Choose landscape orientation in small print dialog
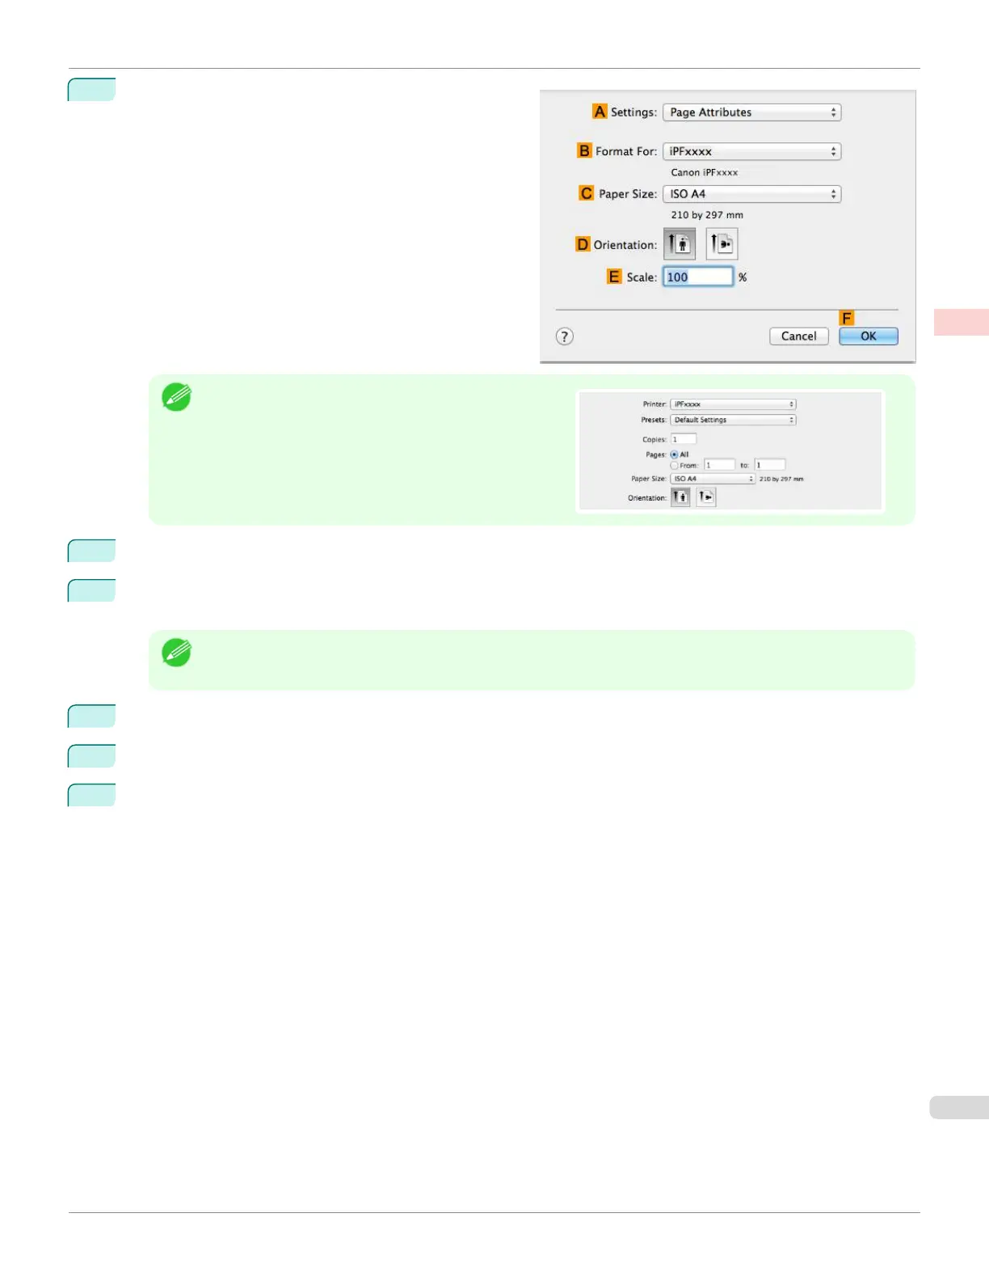 (706, 497)
